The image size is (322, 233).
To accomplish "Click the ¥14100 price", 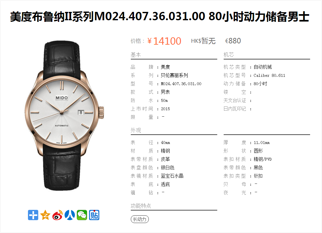I will coord(164,41).
